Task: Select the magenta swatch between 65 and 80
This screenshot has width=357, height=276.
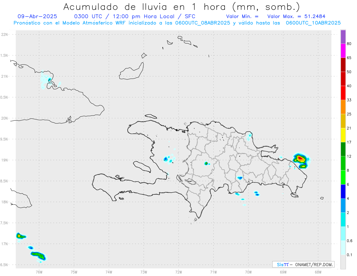Action: point(343,51)
